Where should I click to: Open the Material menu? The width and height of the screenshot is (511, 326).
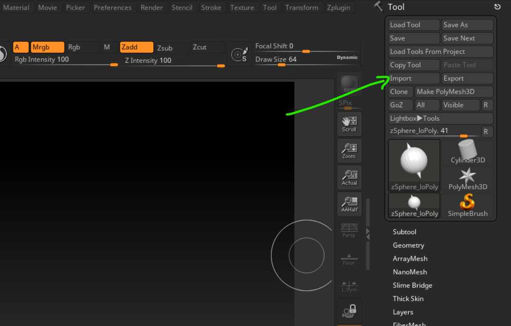16,8
